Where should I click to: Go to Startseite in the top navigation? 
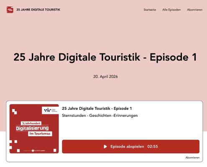coord(150,10)
